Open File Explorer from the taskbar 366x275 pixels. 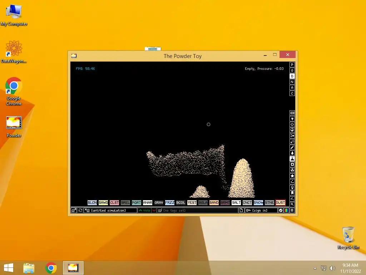coord(29,268)
